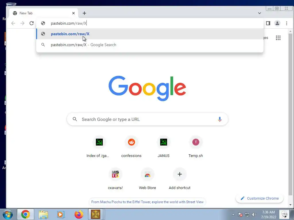Viewport: 294px width, 220px height.
Task: Click the forward navigation arrow
Action: pyautogui.click(x=22, y=23)
